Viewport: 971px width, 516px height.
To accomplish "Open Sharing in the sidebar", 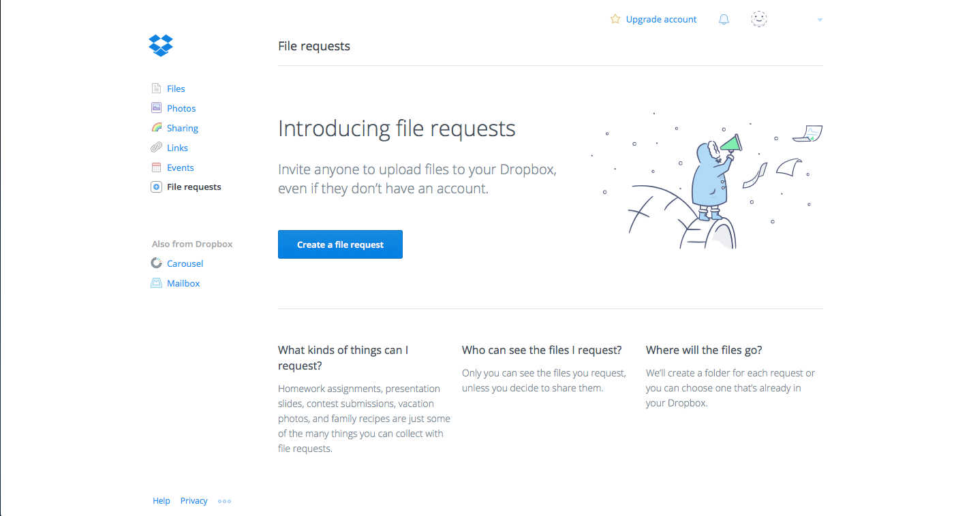I will pyautogui.click(x=183, y=128).
